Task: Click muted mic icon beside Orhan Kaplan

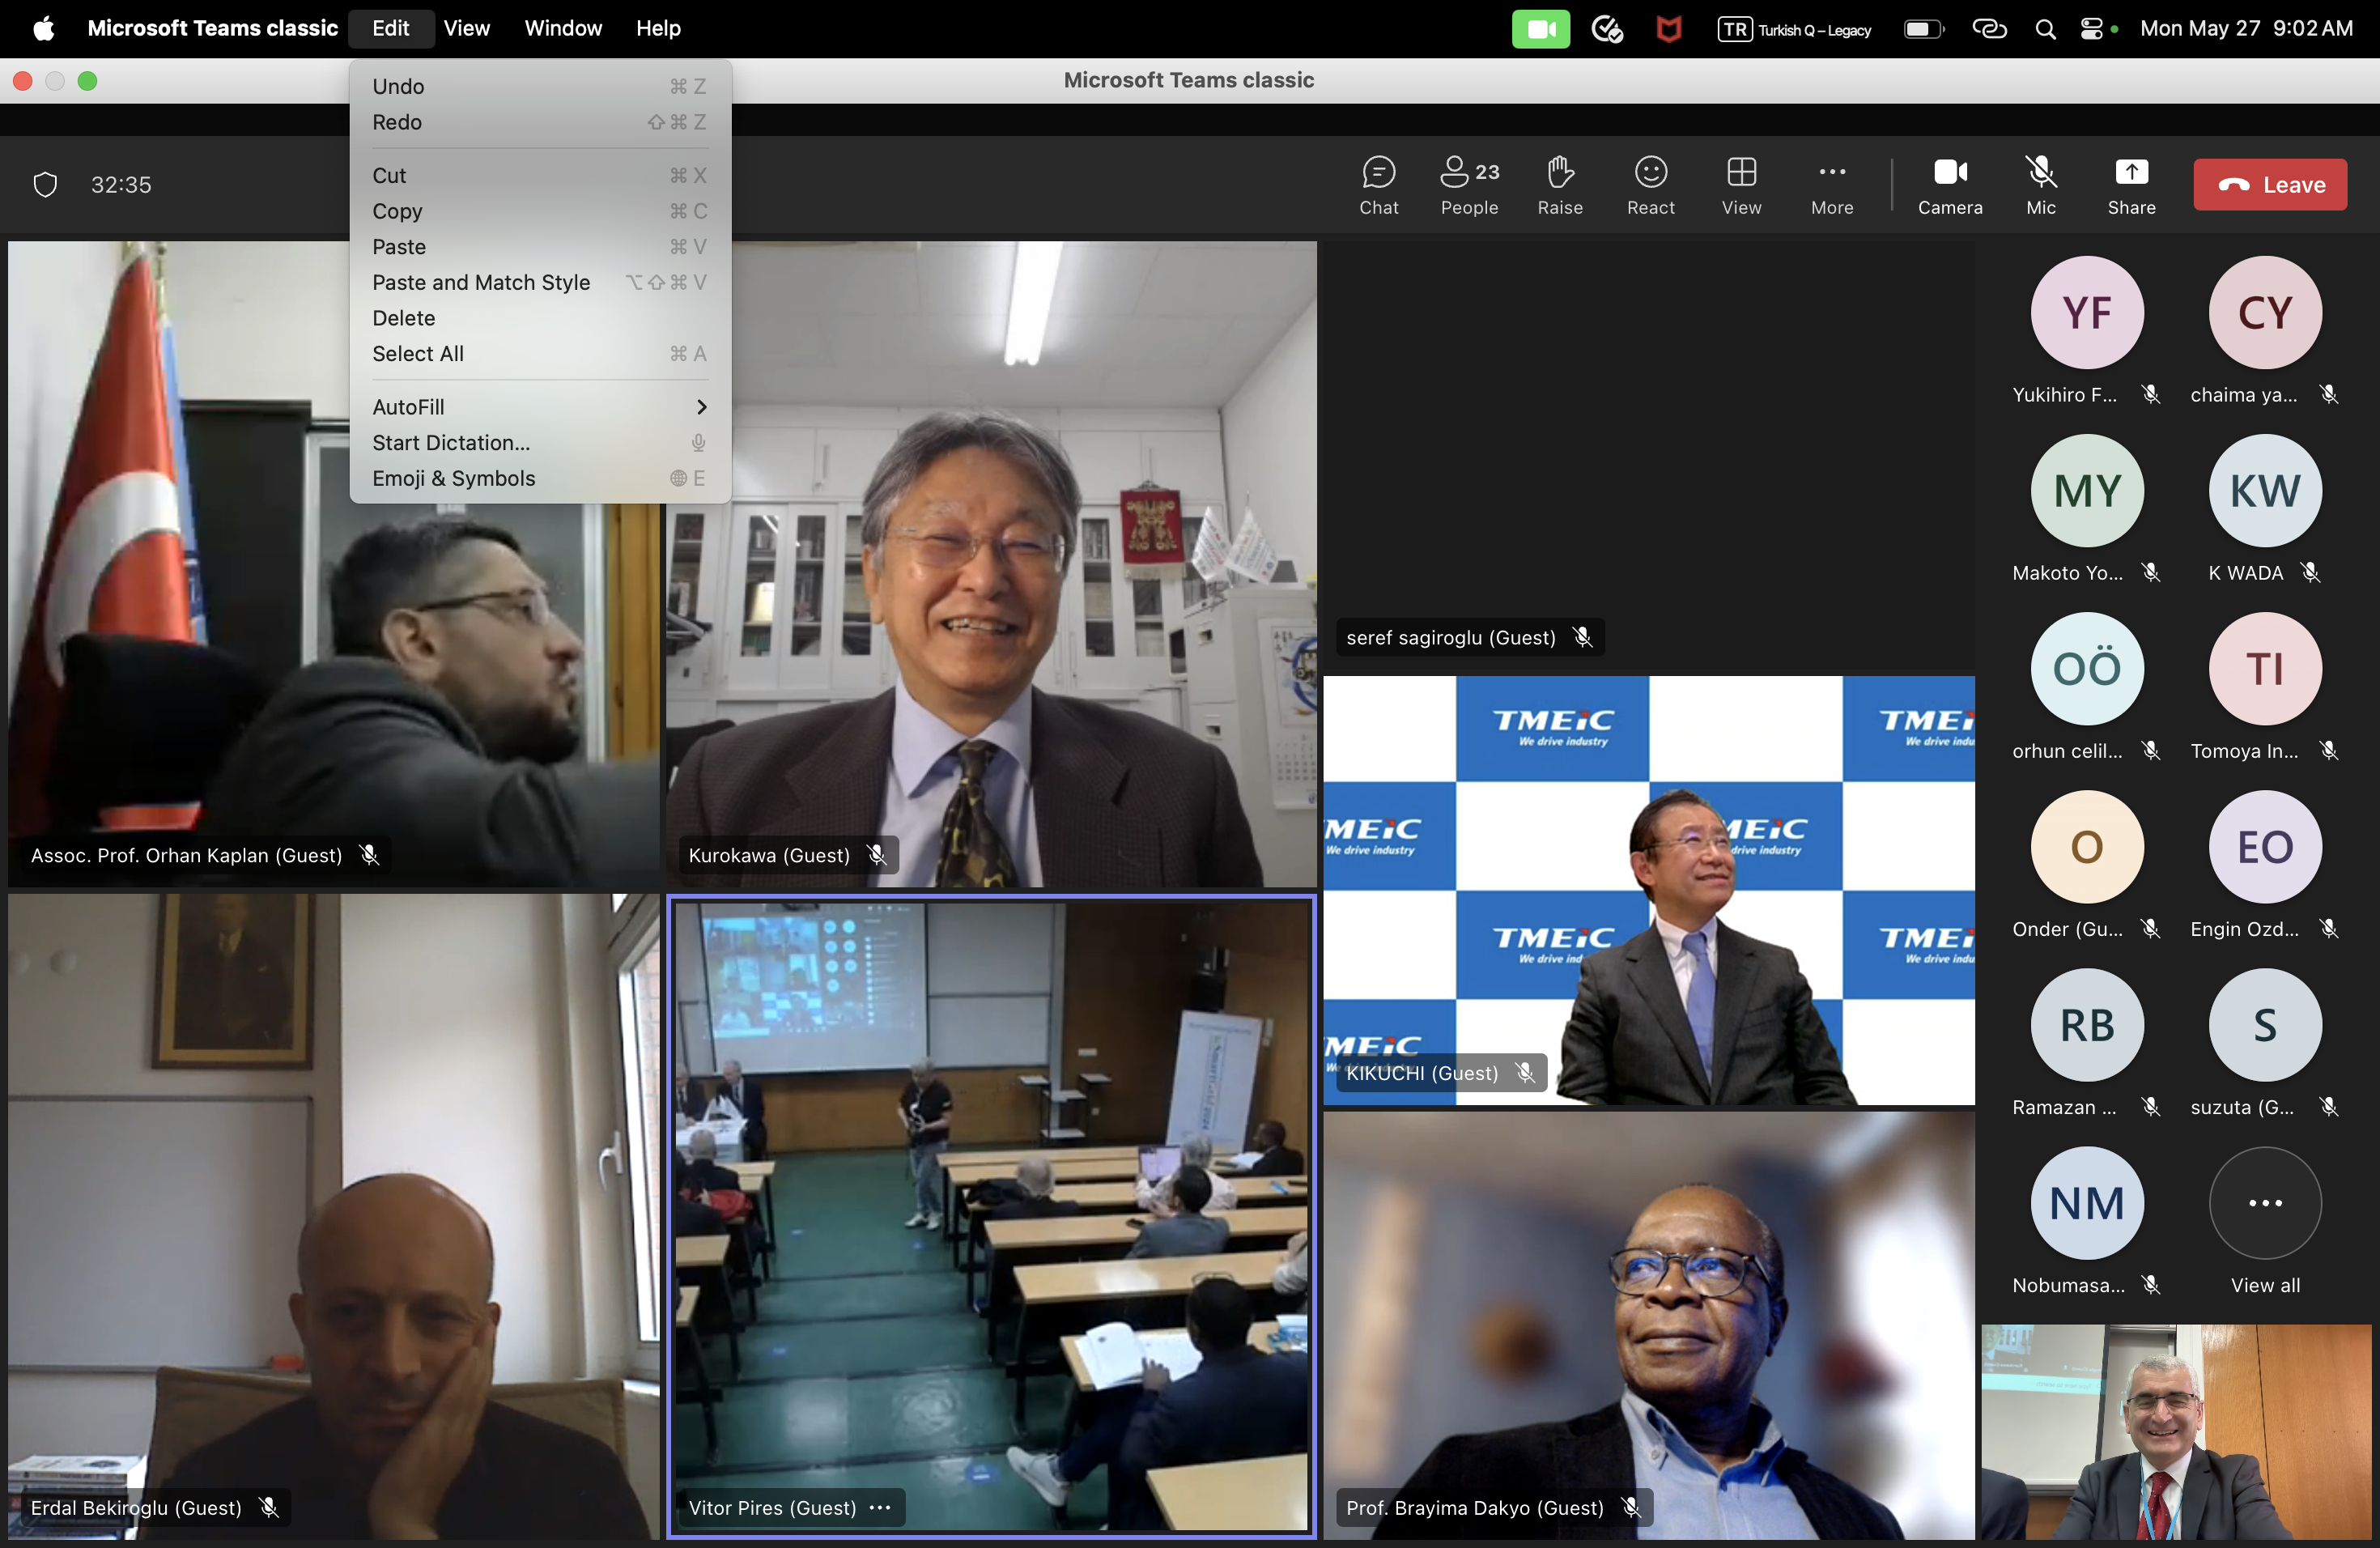Action: (x=369, y=854)
